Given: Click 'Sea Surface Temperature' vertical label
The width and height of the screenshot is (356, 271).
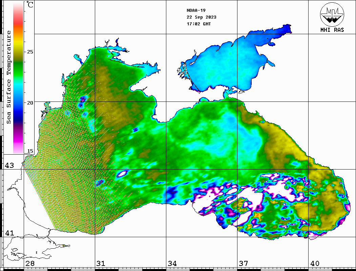Looking at the screenshot, I should coord(8,77).
